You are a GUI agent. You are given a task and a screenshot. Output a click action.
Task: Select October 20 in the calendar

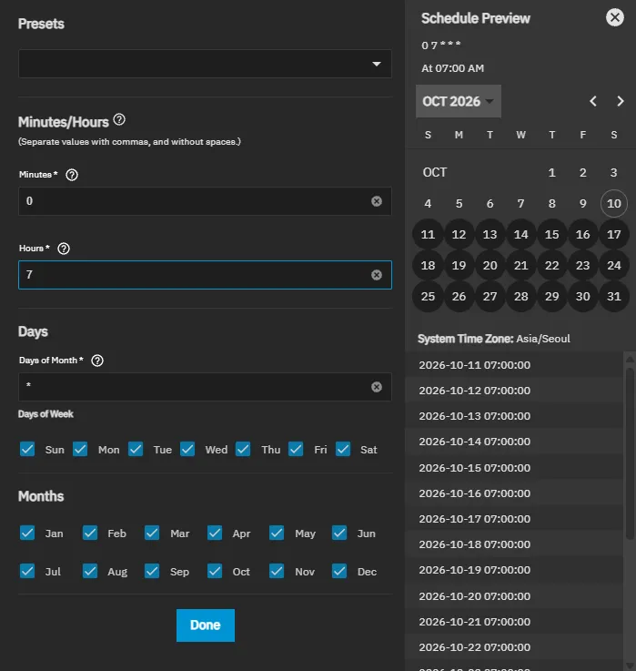point(490,265)
